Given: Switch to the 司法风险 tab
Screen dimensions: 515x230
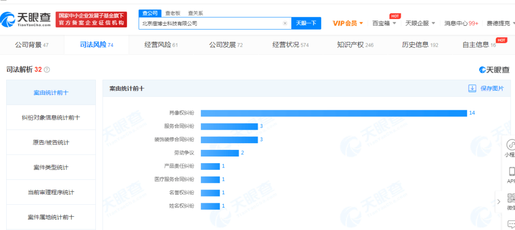Looking at the screenshot, I should click(96, 45).
